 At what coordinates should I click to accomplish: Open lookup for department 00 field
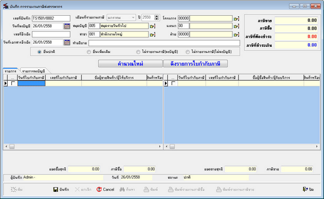pos(237,26)
